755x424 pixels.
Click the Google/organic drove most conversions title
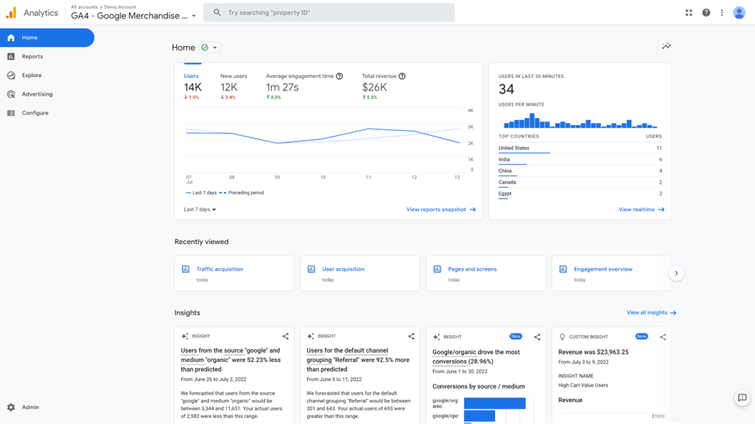click(476, 357)
